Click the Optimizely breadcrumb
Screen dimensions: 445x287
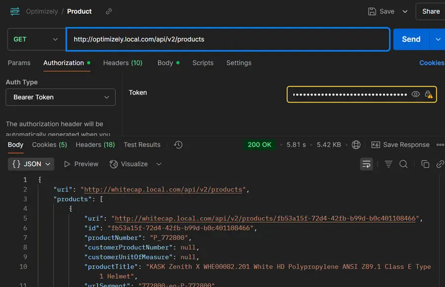point(42,11)
